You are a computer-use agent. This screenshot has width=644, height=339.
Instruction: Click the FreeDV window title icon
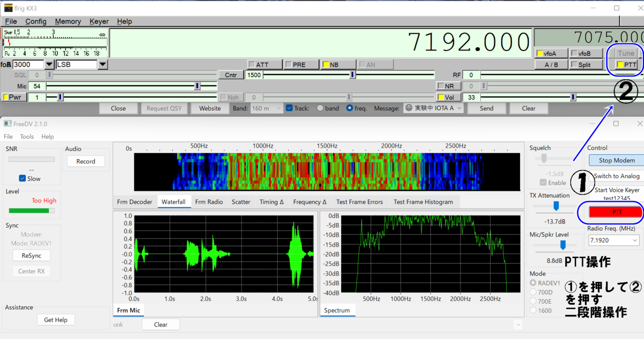click(x=8, y=124)
